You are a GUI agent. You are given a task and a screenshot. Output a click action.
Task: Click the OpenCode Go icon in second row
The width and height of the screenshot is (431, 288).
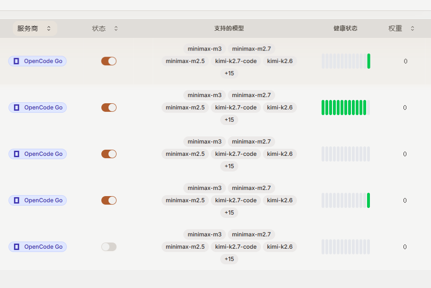(17, 108)
